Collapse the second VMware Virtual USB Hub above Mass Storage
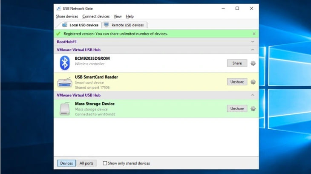 click(x=253, y=95)
